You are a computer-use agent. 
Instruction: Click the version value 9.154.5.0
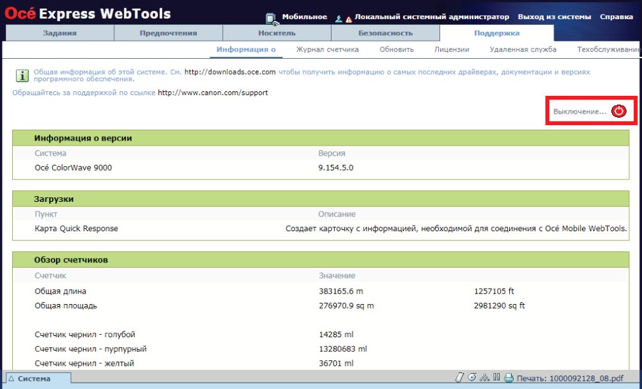click(336, 167)
